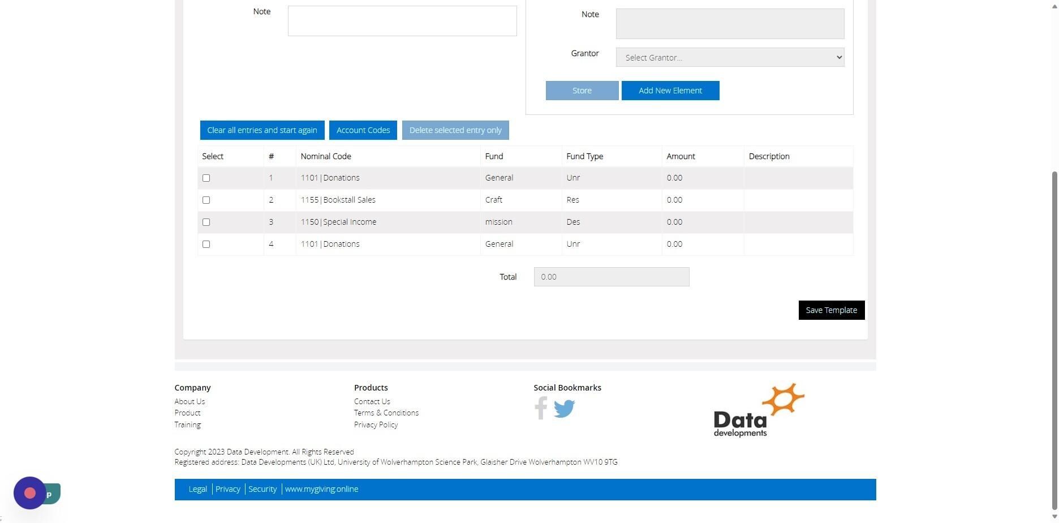Click the Data Developments logo
The image size is (1059, 523).
coord(759,410)
